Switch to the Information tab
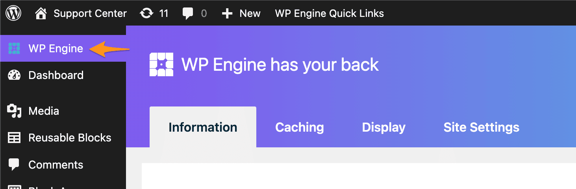This screenshot has width=576, height=189. [203, 127]
